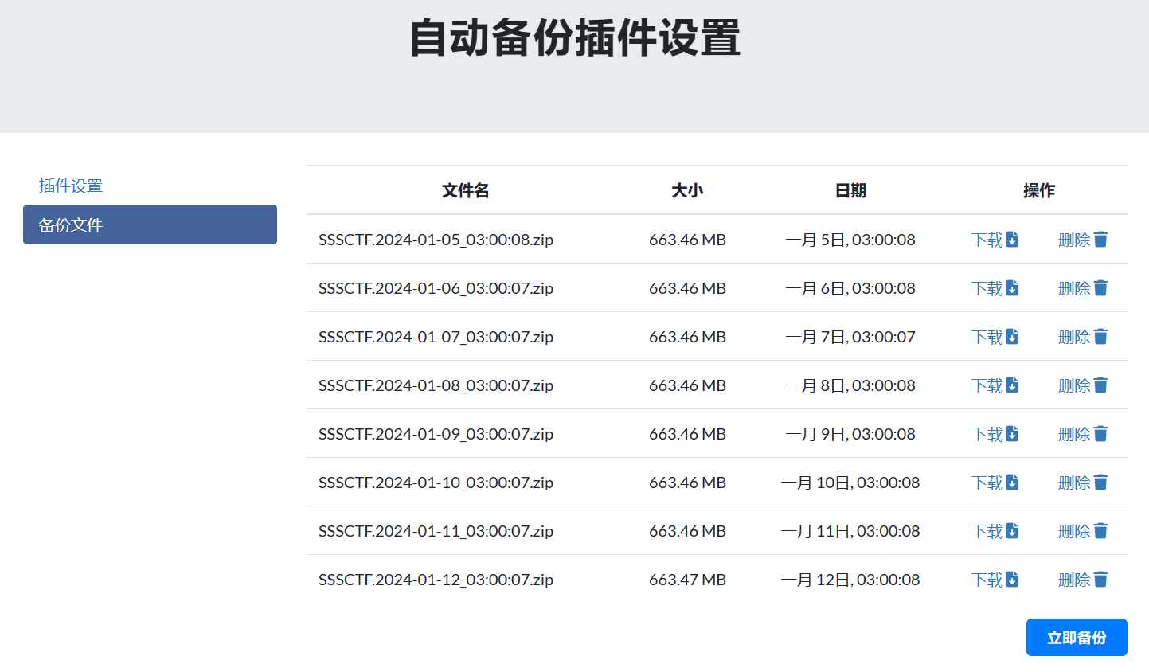Open the 插件设置 sidebar tab
Viewport: 1149px width, 672px height.
(71, 186)
